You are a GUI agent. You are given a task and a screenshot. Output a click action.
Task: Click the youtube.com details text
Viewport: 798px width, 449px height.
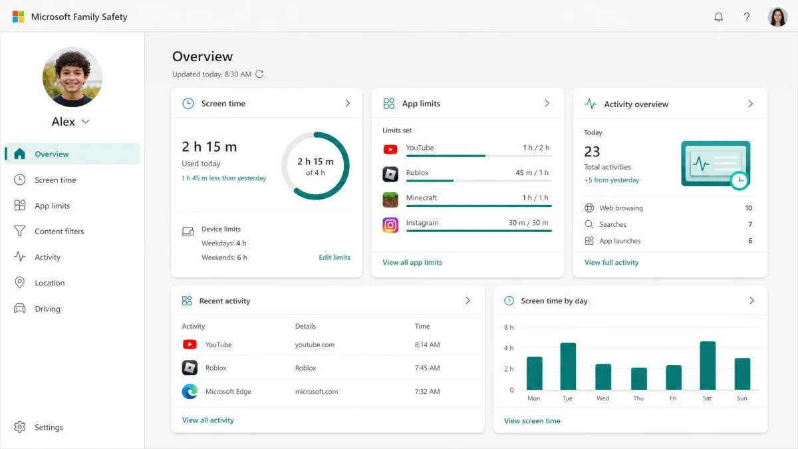click(x=315, y=345)
